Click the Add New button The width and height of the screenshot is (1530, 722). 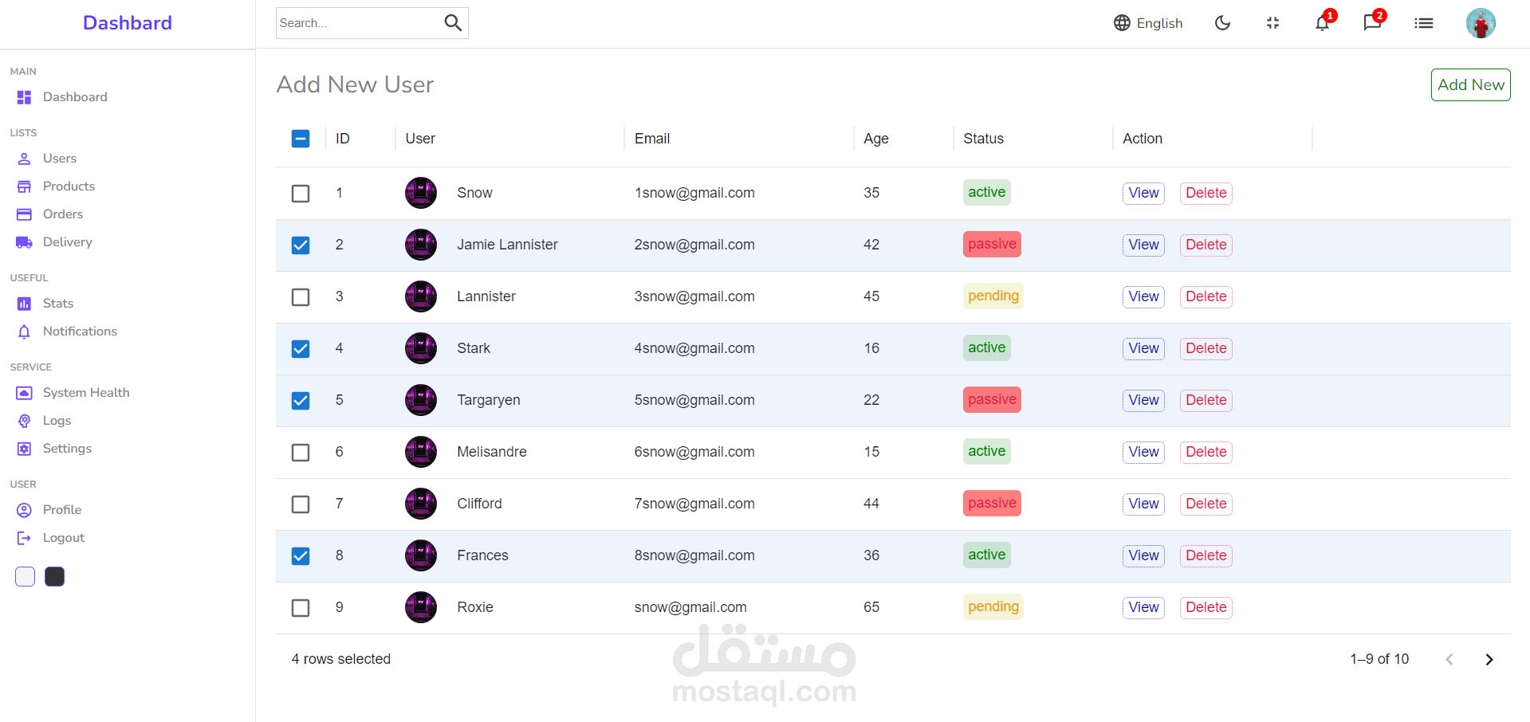[1470, 85]
